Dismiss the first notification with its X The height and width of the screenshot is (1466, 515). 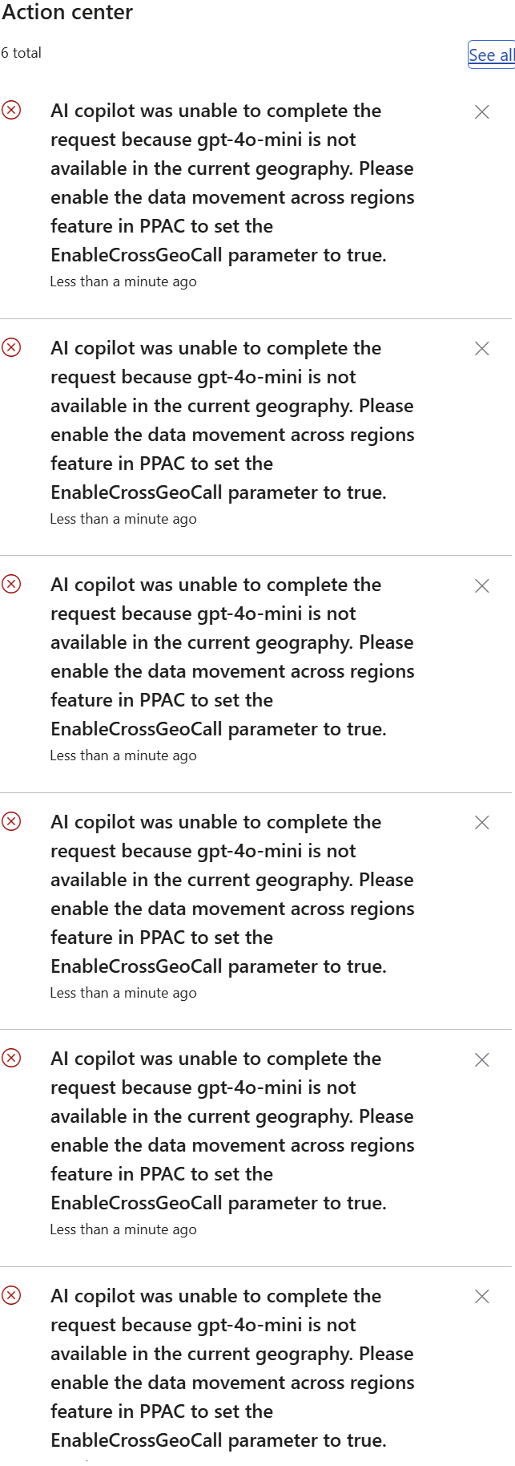[x=481, y=112]
